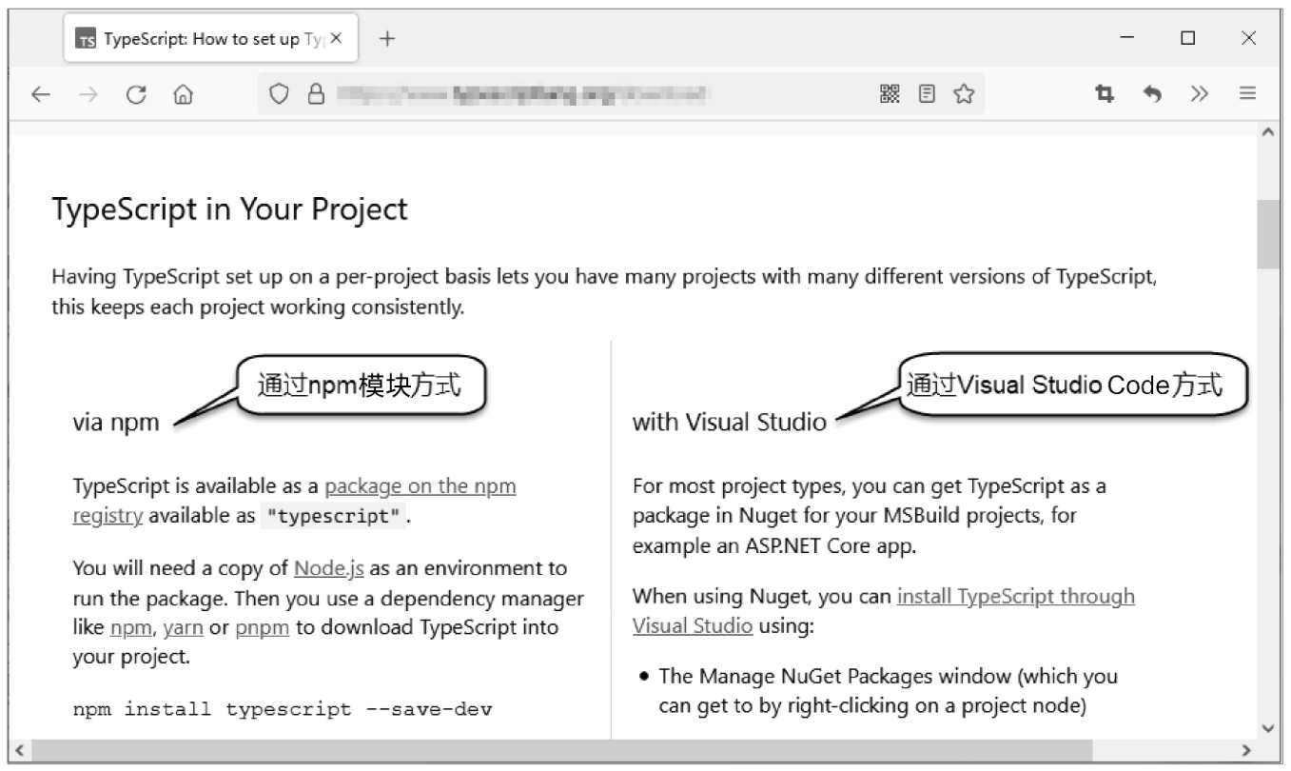Reload the current page
Screen dimensions: 1291x771
(136, 94)
